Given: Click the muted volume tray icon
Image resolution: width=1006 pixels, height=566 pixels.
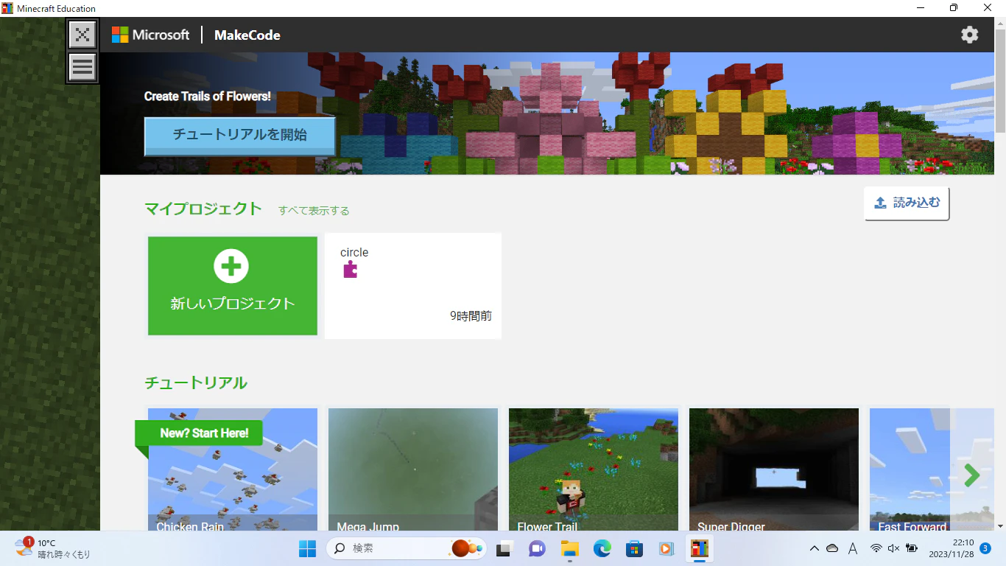Looking at the screenshot, I should click(894, 548).
